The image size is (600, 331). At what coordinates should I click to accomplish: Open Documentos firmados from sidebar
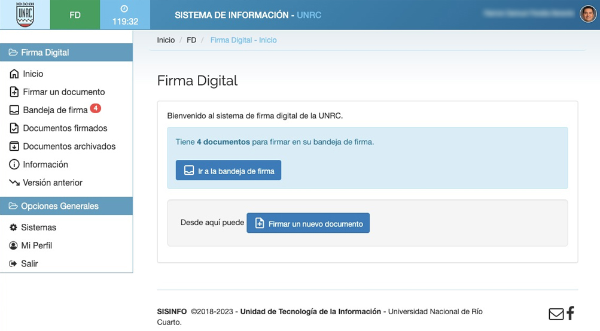coord(65,128)
